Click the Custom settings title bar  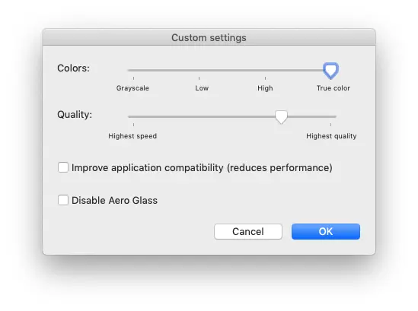pyautogui.click(x=209, y=37)
